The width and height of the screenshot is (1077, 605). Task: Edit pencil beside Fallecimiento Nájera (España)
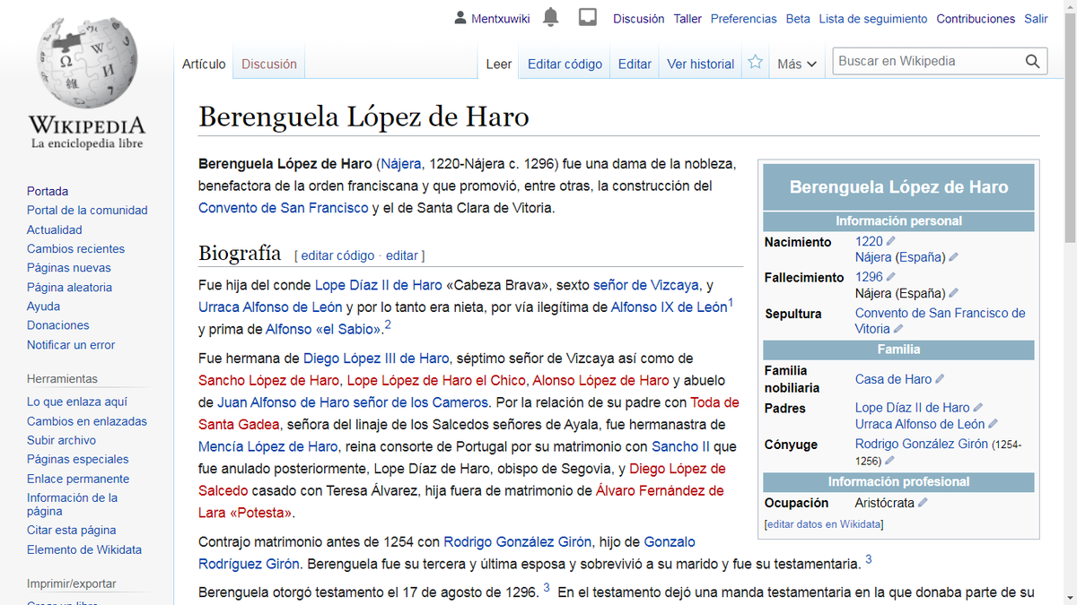tap(954, 293)
